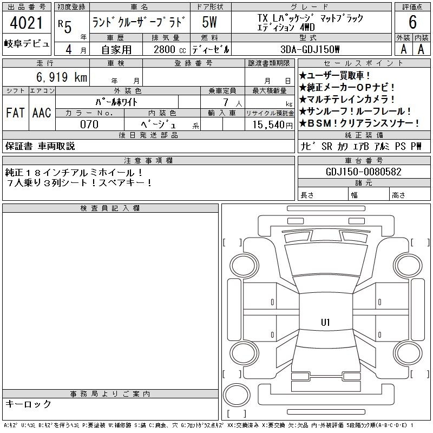
Task: Click the mileage value 6,919 km
Action: [x=45, y=78]
